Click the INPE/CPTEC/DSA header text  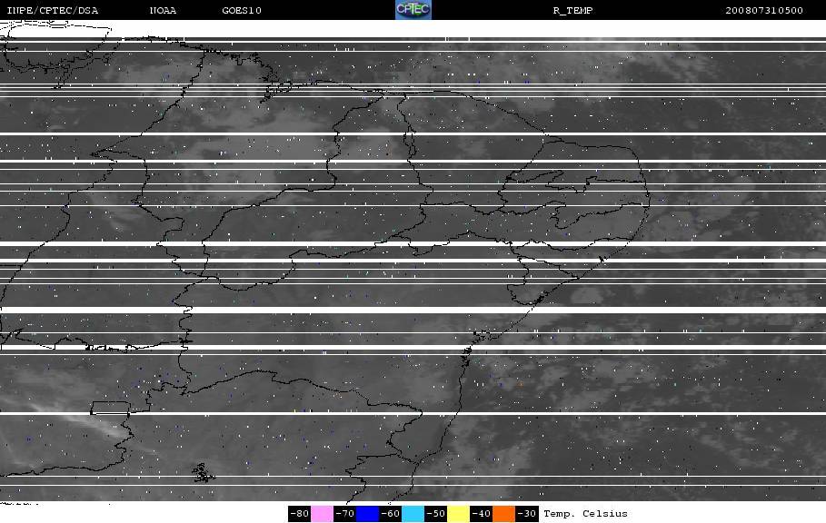[52, 11]
